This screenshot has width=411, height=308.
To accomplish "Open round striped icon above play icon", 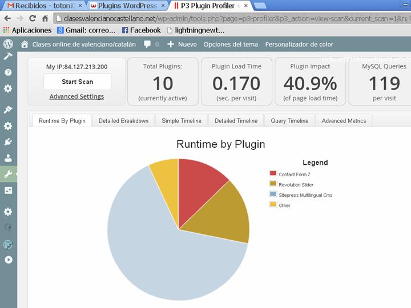I will [8, 244].
